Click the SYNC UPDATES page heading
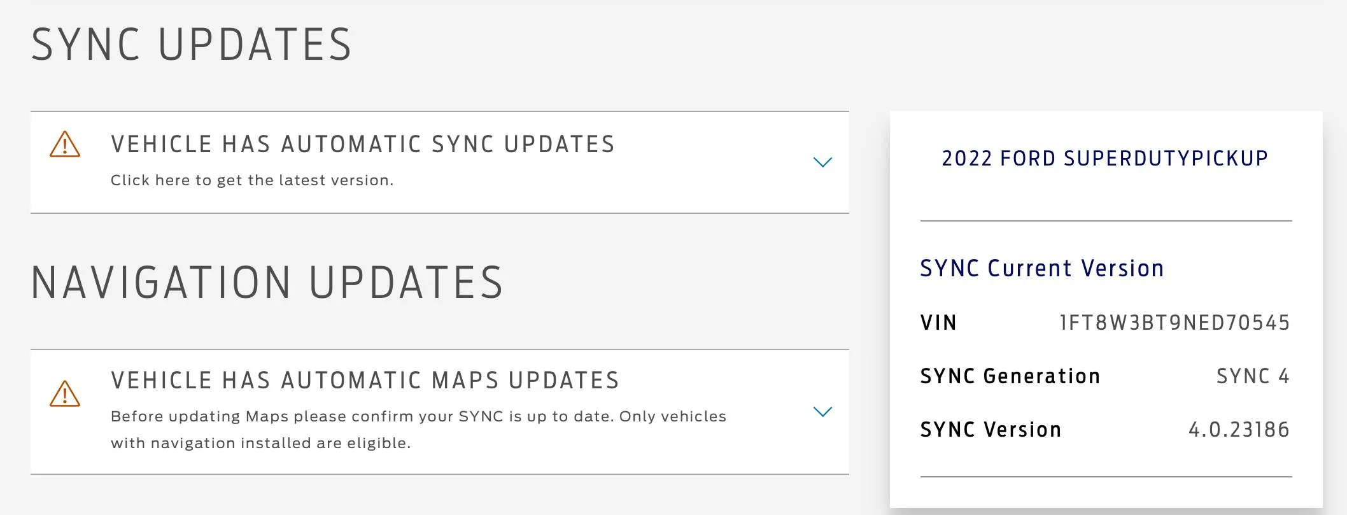 coord(191,45)
